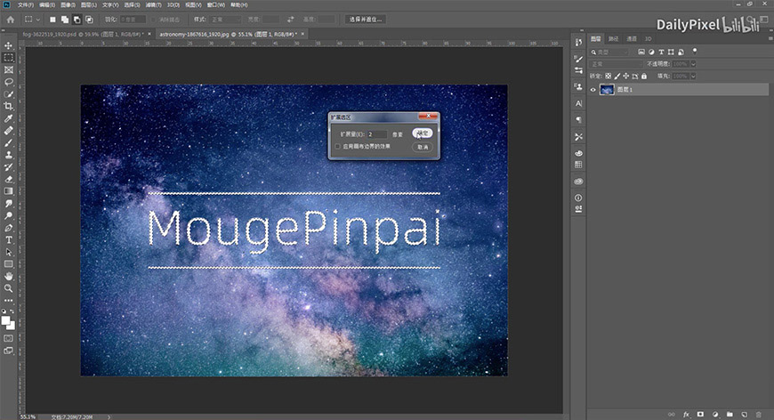The image size is (774, 420).
Task: Go to the Home screen icon
Action: [11, 20]
